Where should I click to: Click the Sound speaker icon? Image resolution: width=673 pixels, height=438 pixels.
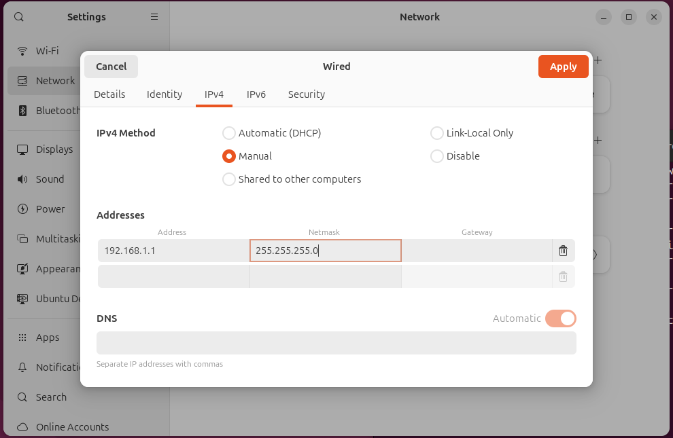coord(22,179)
